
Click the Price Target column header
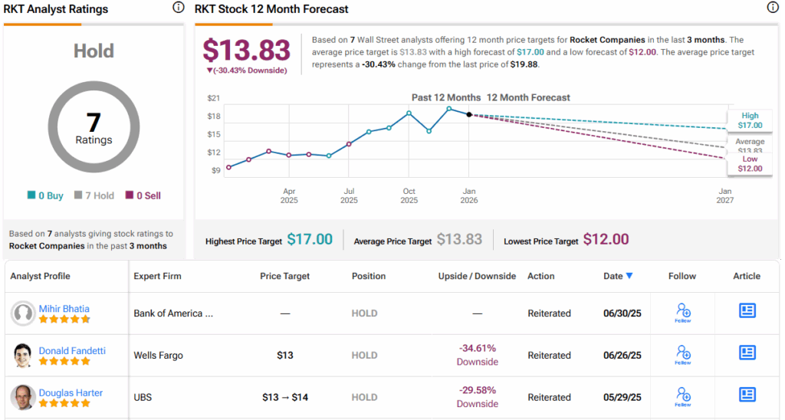(285, 276)
